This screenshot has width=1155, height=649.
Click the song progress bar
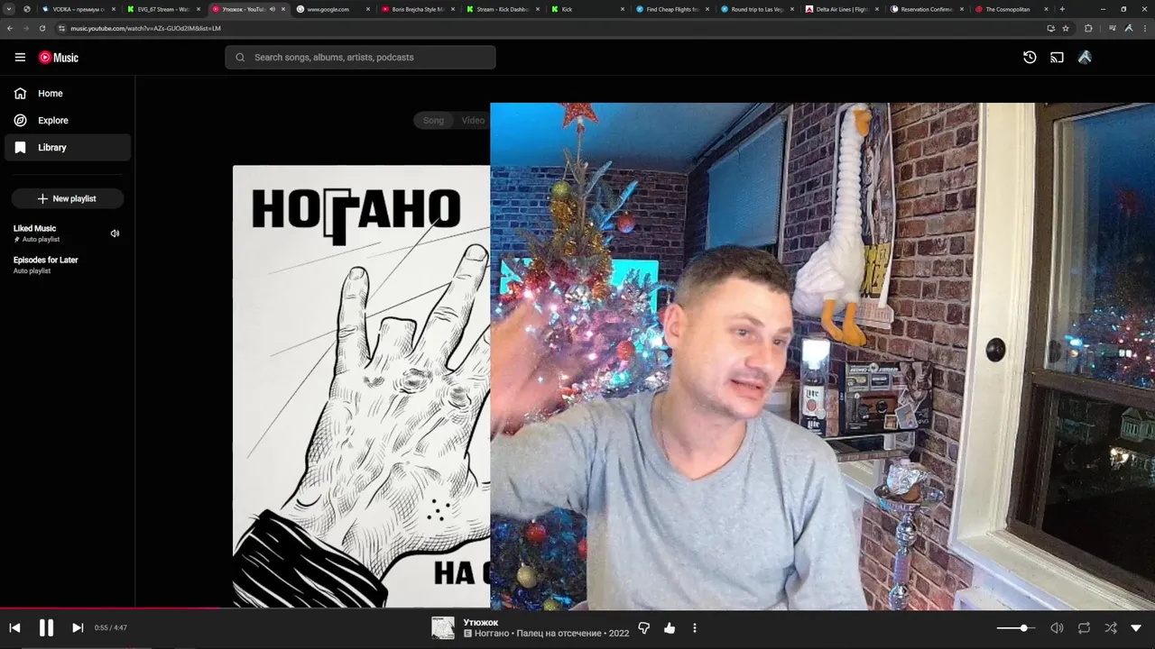click(577, 608)
